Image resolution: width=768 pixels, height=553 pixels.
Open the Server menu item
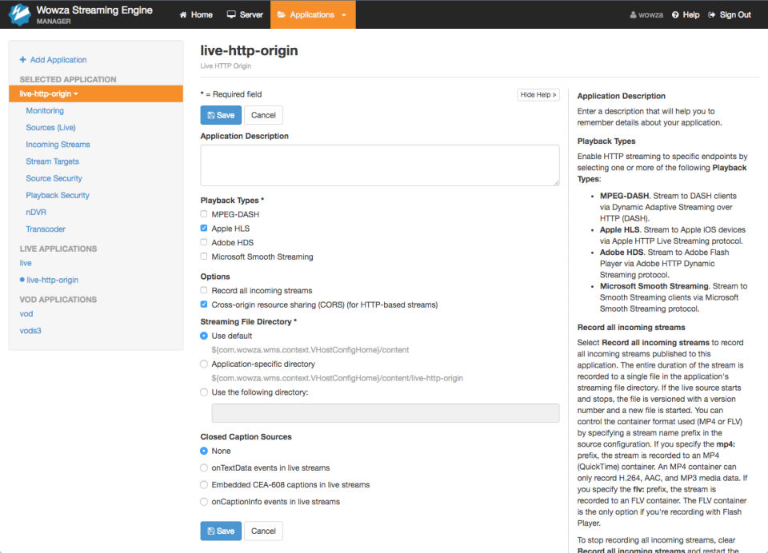(x=245, y=14)
